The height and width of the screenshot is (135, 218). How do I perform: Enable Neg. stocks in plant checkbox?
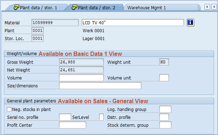[x=9, y=110]
